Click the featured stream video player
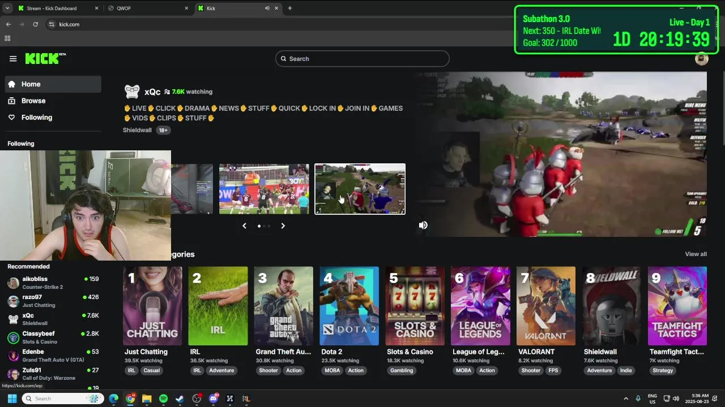 tap(560, 154)
